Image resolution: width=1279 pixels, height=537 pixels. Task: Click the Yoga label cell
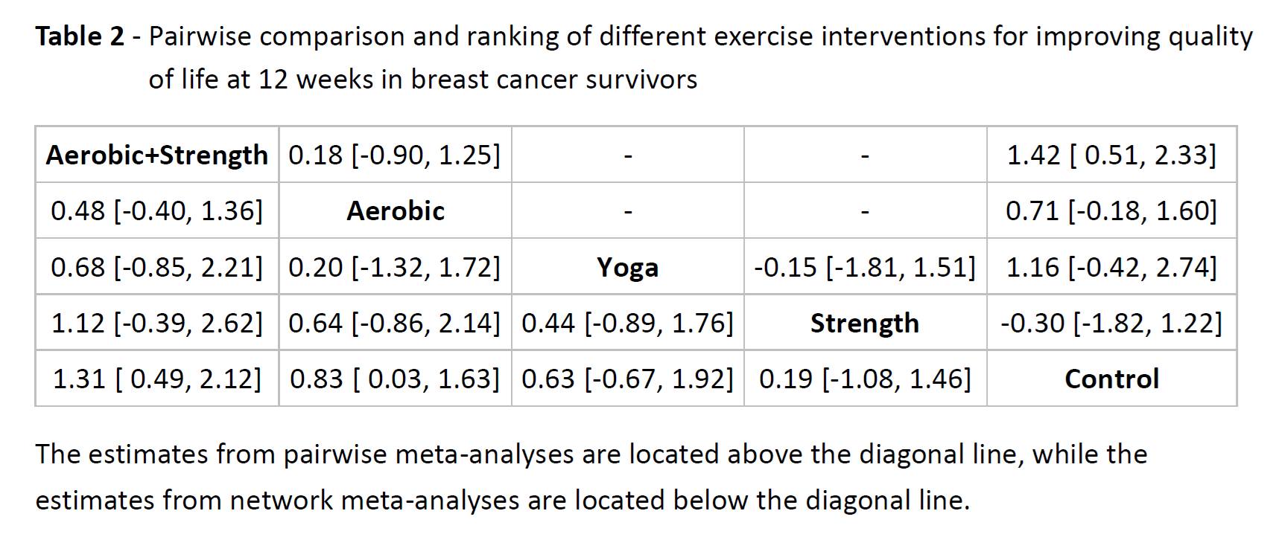[627, 267]
